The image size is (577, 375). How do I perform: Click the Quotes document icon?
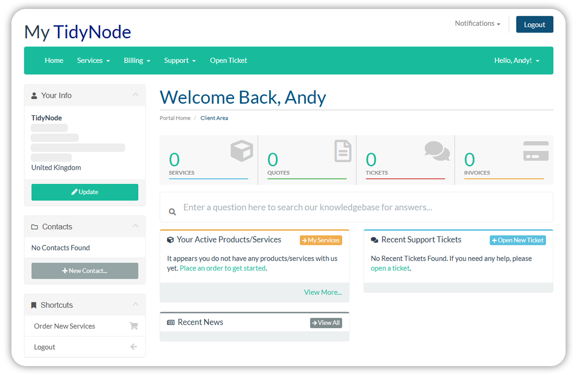[343, 151]
